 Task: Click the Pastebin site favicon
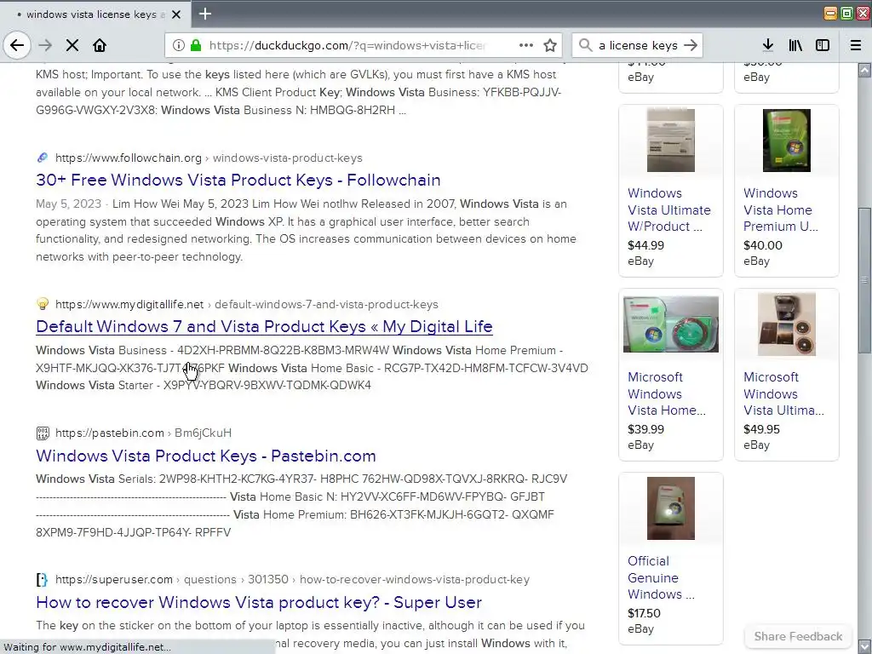point(43,433)
